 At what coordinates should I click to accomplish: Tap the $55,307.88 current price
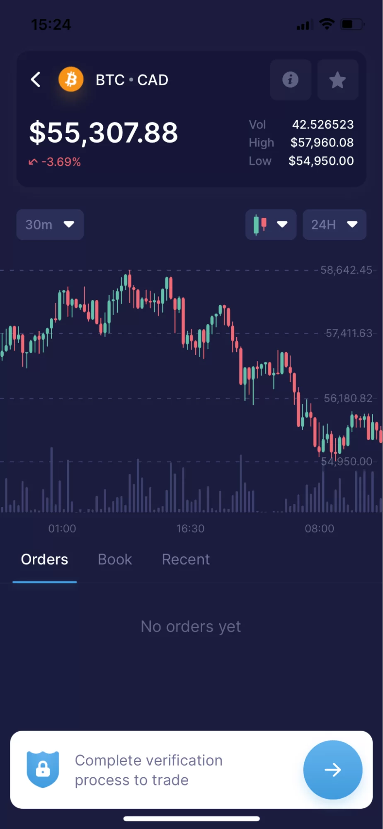(x=104, y=133)
